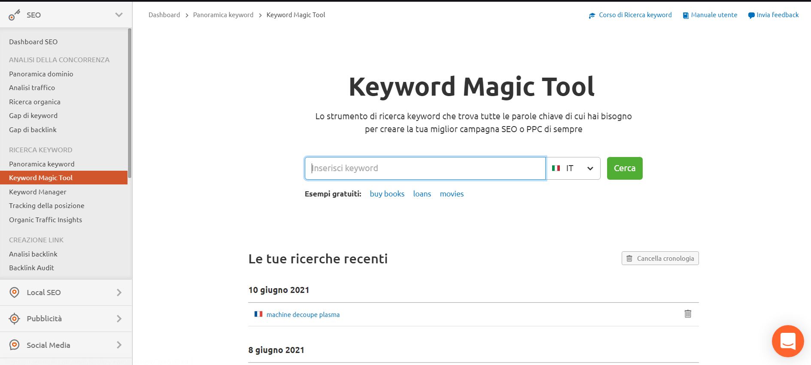Click the Manuale utente book icon
Screen dimensions: 811x365
(686, 15)
